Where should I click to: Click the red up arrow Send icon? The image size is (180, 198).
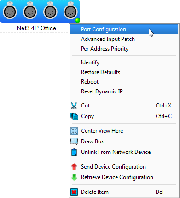(74, 167)
